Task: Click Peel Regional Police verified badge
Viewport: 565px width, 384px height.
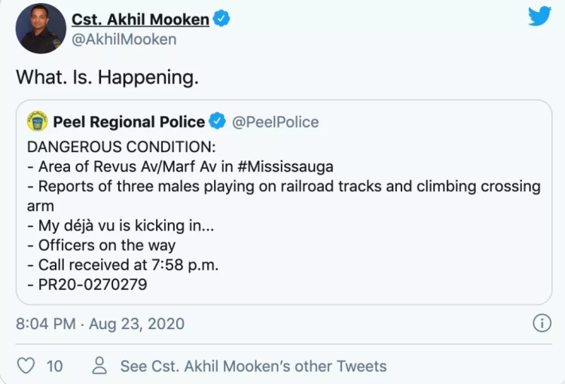Action: (x=217, y=120)
